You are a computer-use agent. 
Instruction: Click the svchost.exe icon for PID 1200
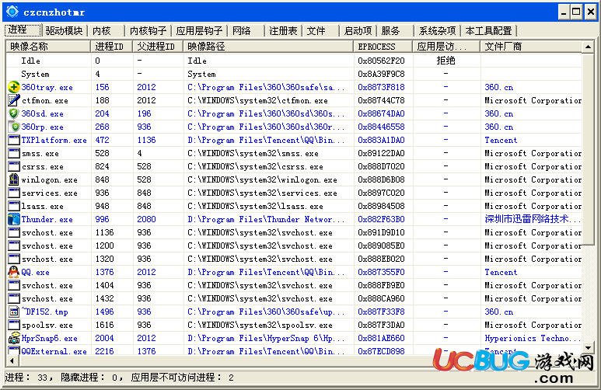pyautogui.click(x=14, y=245)
